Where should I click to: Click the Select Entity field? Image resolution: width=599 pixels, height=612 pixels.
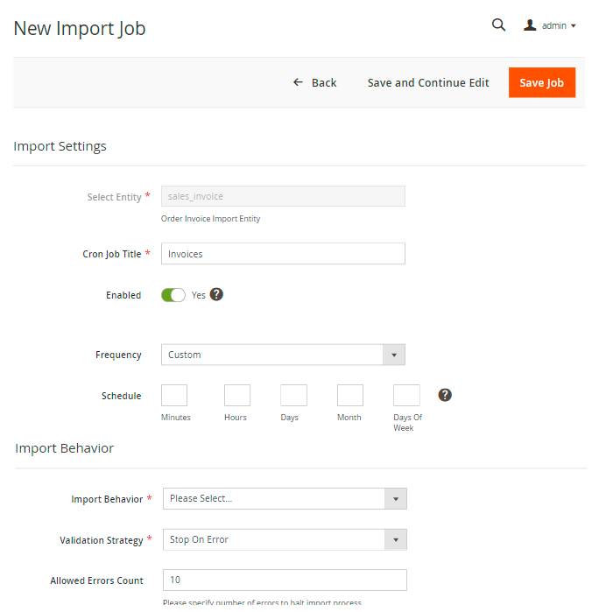point(283,197)
